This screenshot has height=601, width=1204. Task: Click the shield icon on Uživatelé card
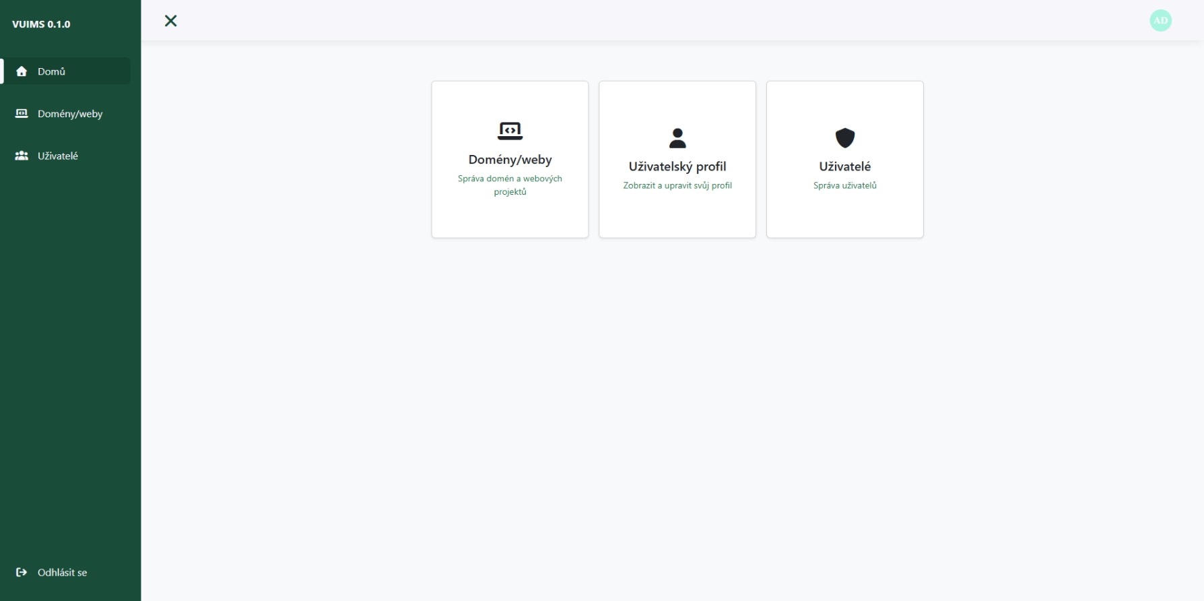844,138
